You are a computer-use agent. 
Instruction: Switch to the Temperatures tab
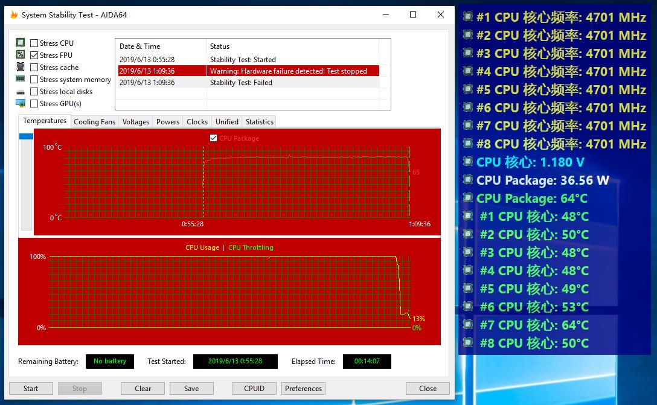pos(45,121)
